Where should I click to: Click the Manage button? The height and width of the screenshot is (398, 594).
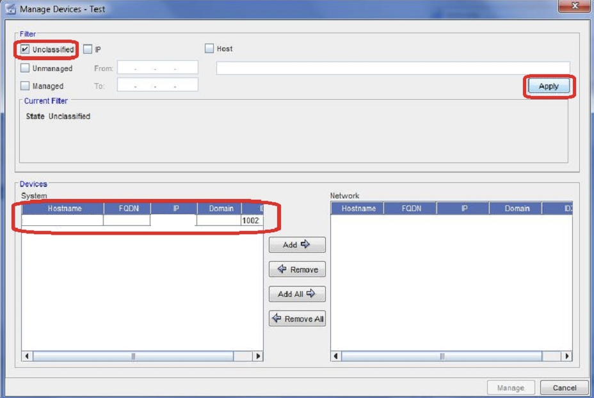(x=511, y=388)
